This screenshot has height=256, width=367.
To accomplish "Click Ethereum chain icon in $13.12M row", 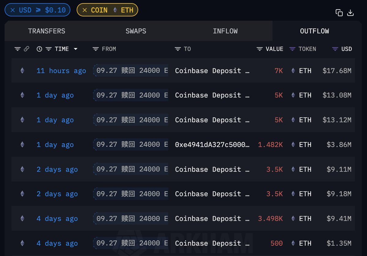I will coord(22,120).
